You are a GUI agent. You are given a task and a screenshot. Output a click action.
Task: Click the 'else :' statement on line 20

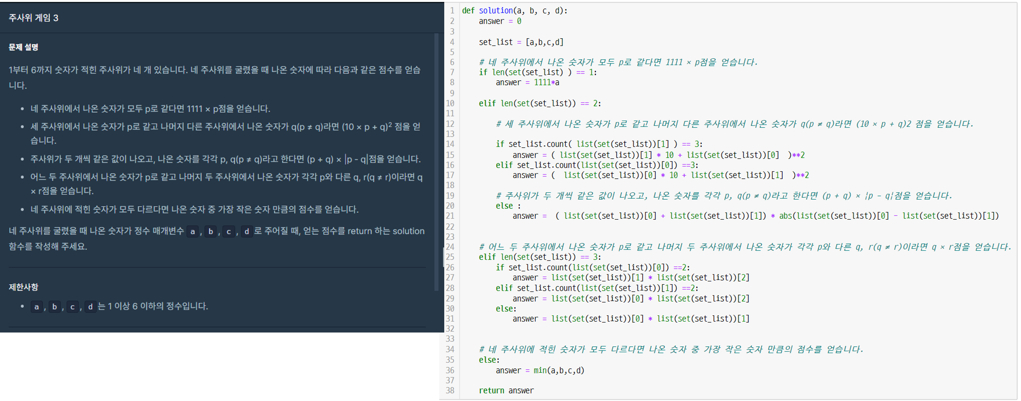pyautogui.click(x=508, y=206)
